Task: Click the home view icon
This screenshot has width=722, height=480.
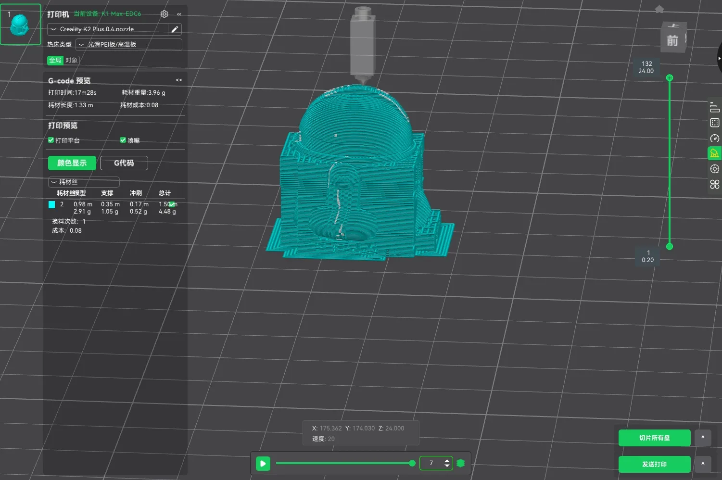Action: [659, 9]
